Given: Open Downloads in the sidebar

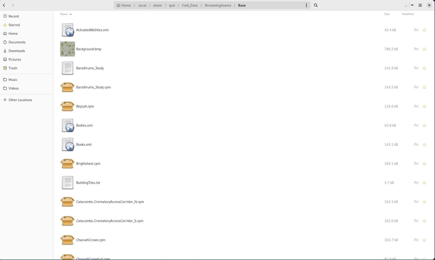Looking at the screenshot, I should pyautogui.click(x=16, y=51).
